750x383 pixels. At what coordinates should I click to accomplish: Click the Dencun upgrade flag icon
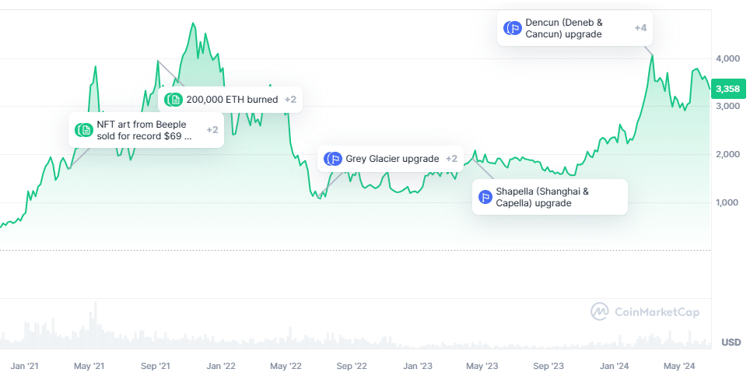coord(513,28)
